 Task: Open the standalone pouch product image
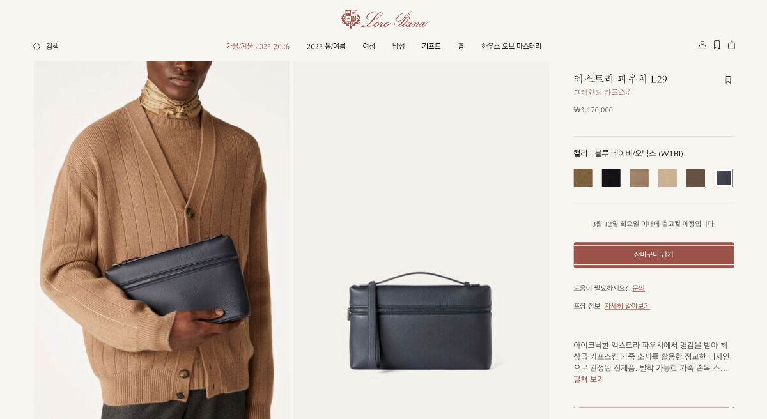click(421, 240)
